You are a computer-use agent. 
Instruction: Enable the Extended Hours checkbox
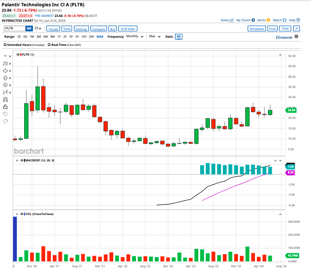click(x=5, y=45)
